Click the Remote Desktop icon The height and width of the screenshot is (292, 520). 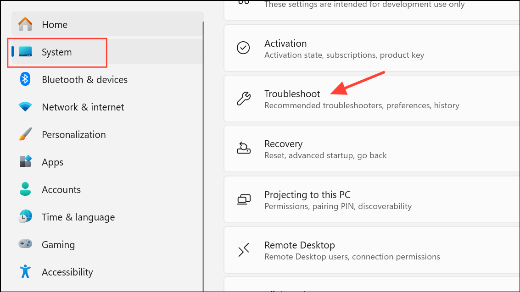(243, 250)
